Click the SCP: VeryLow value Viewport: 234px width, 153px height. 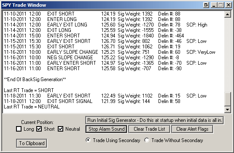(201, 52)
